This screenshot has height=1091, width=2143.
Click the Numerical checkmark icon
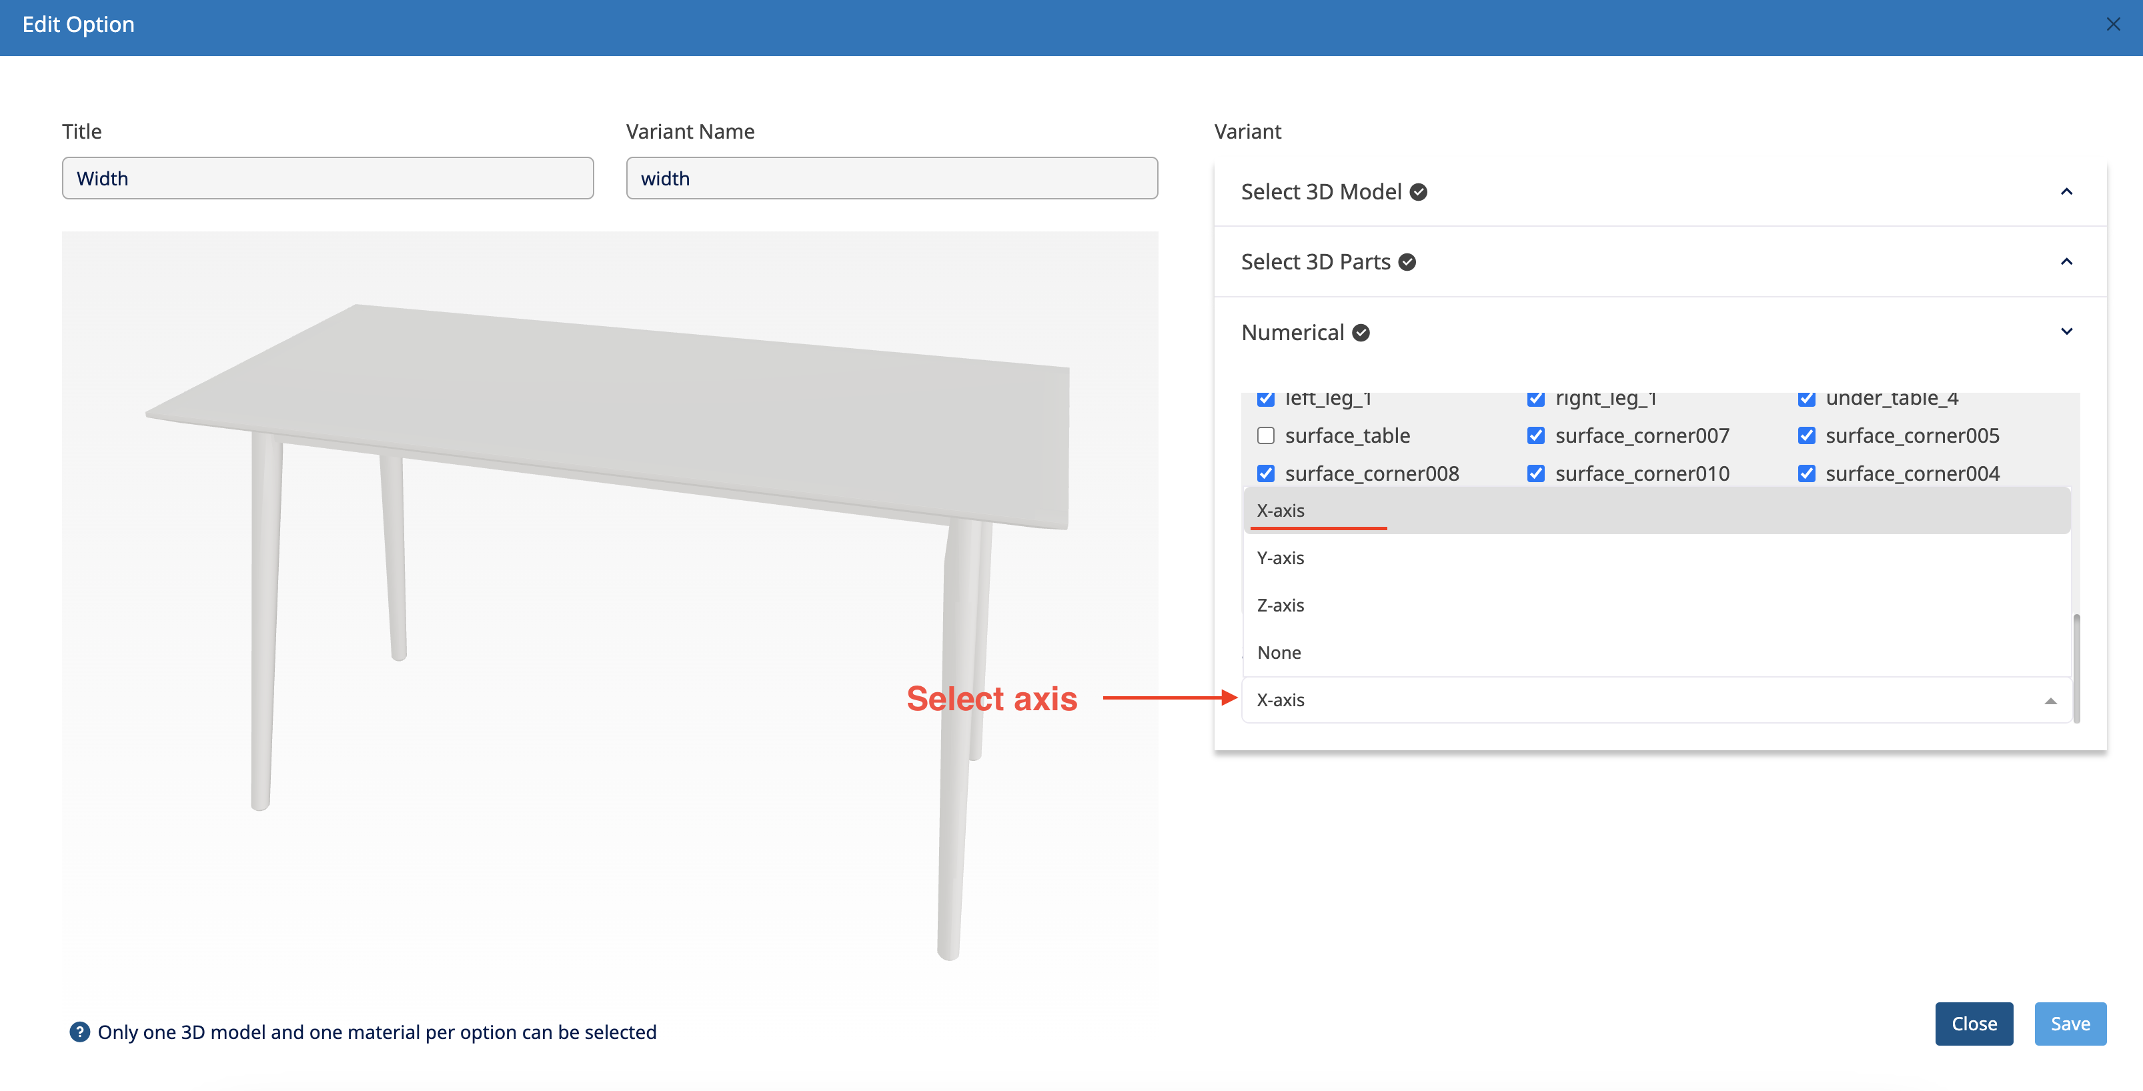(x=1361, y=333)
